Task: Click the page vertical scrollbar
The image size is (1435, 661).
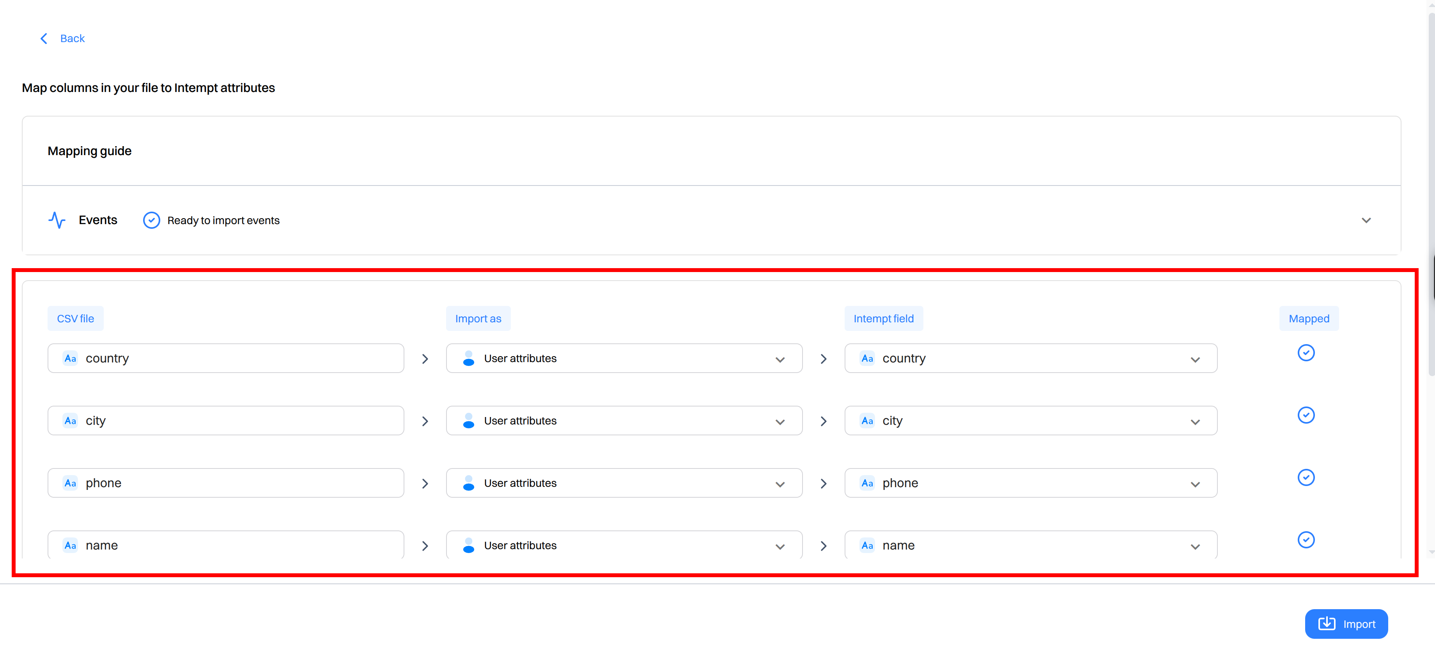Action: tap(1431, 195)
